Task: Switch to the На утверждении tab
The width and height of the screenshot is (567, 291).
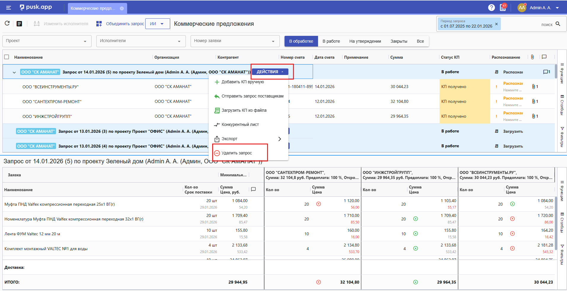Action: pos(365,41)
